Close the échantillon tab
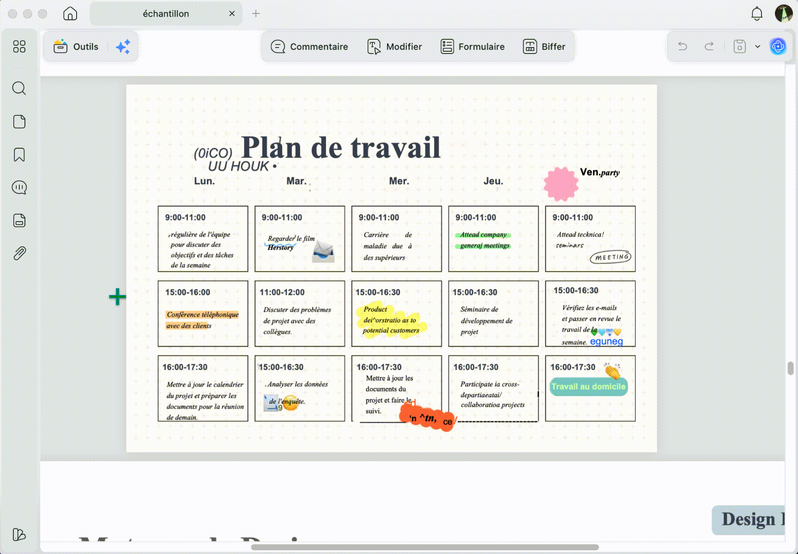Screen dimensions: 798x554 tap(232, 14)
